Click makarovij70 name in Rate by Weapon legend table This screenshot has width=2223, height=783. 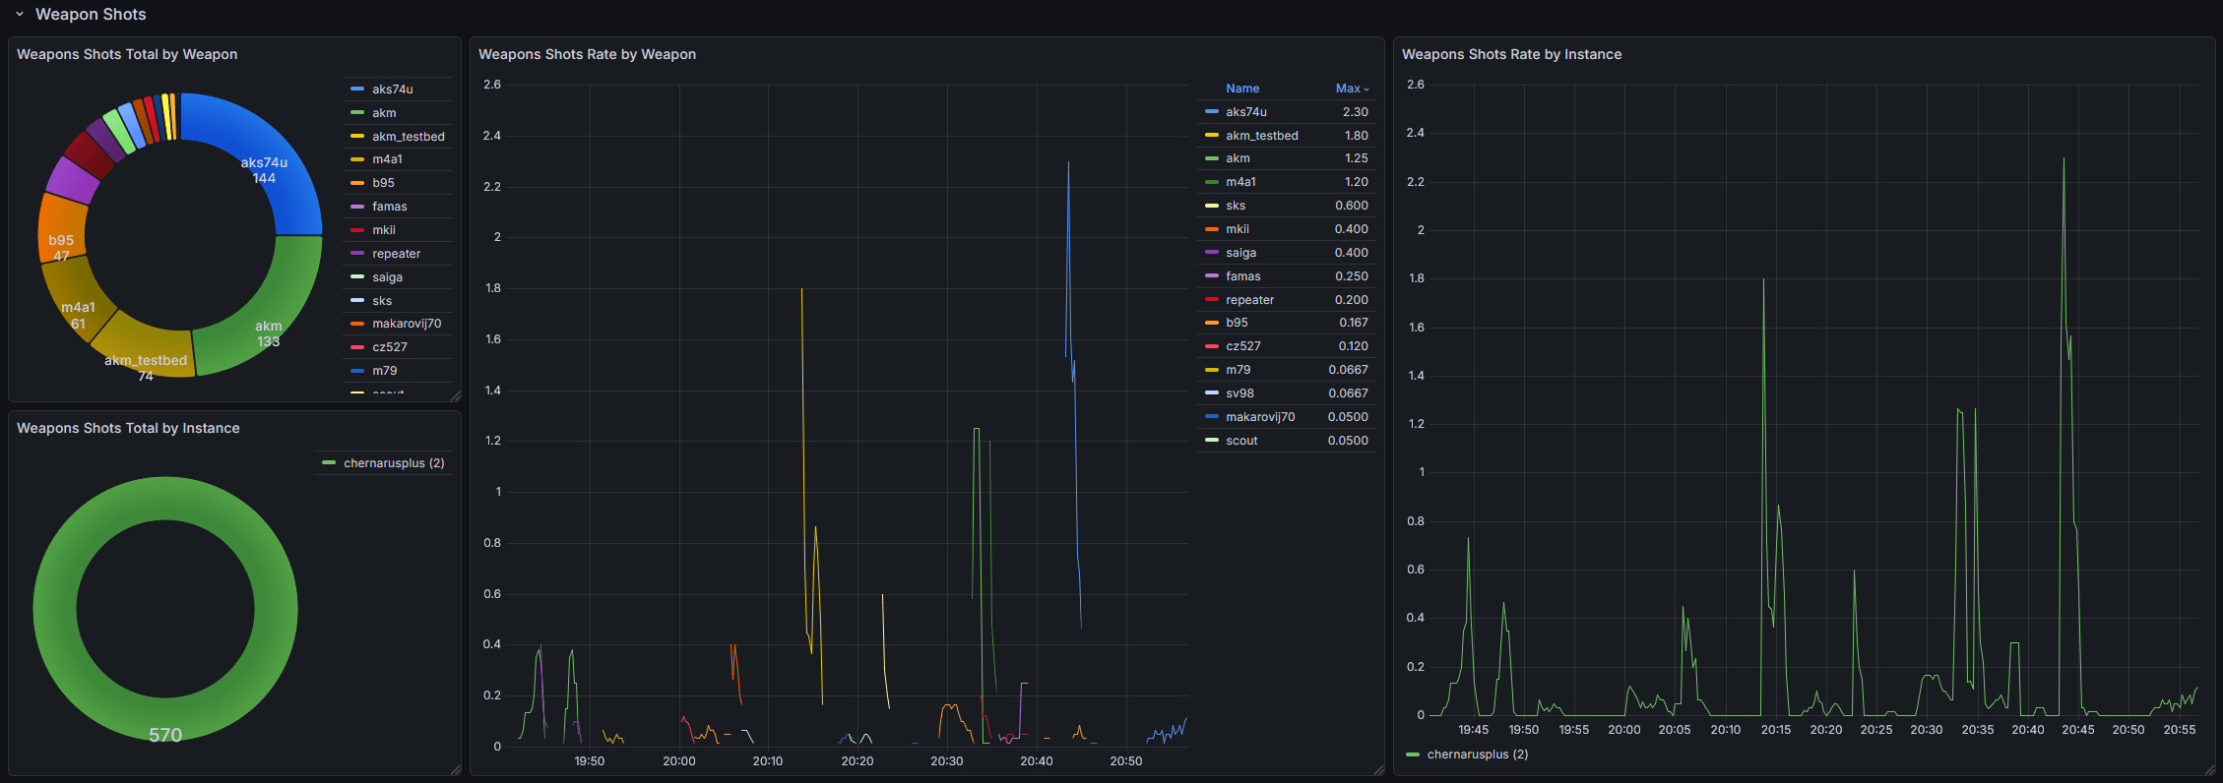[1260, 417]
